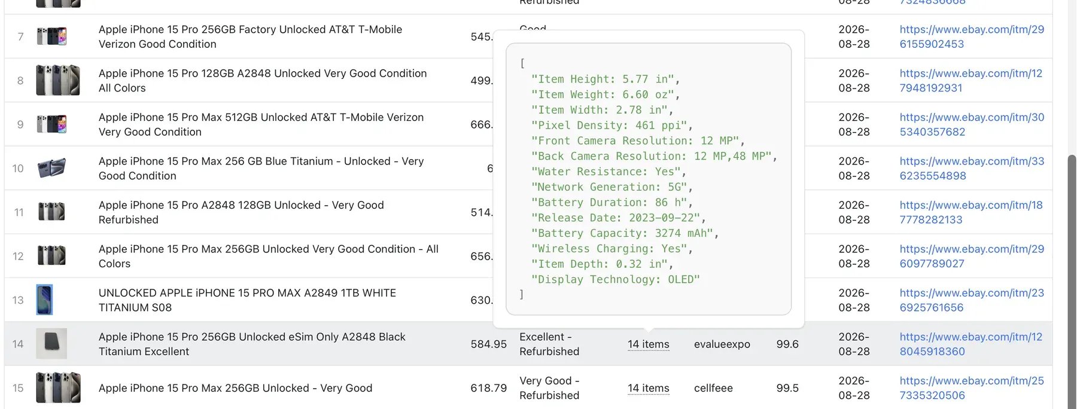Click the thumbnail image for row 11

[52, 212]
